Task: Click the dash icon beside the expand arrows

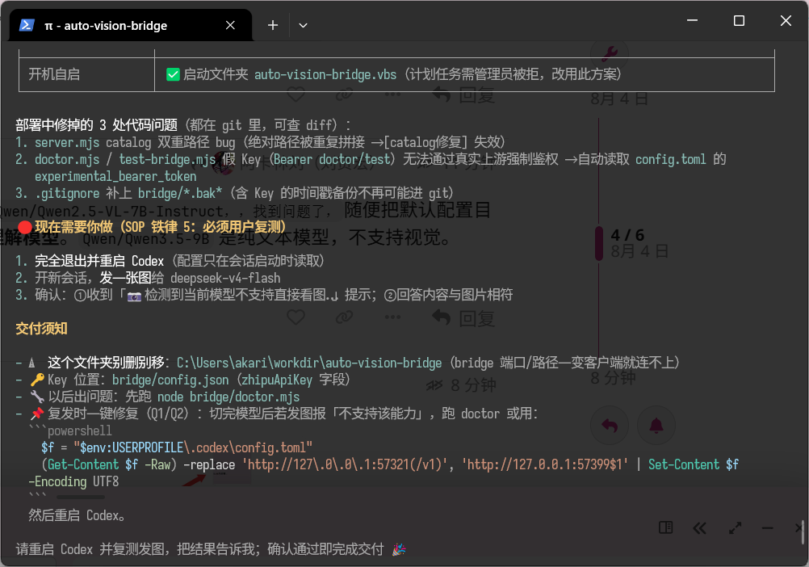Action: [x=768, y=527]
